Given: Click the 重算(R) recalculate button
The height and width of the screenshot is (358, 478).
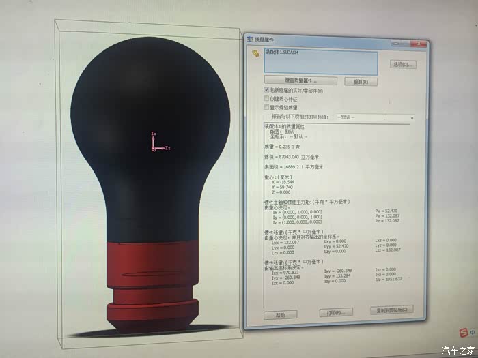Looking at the screenshot, I should (x=361, y=82).
